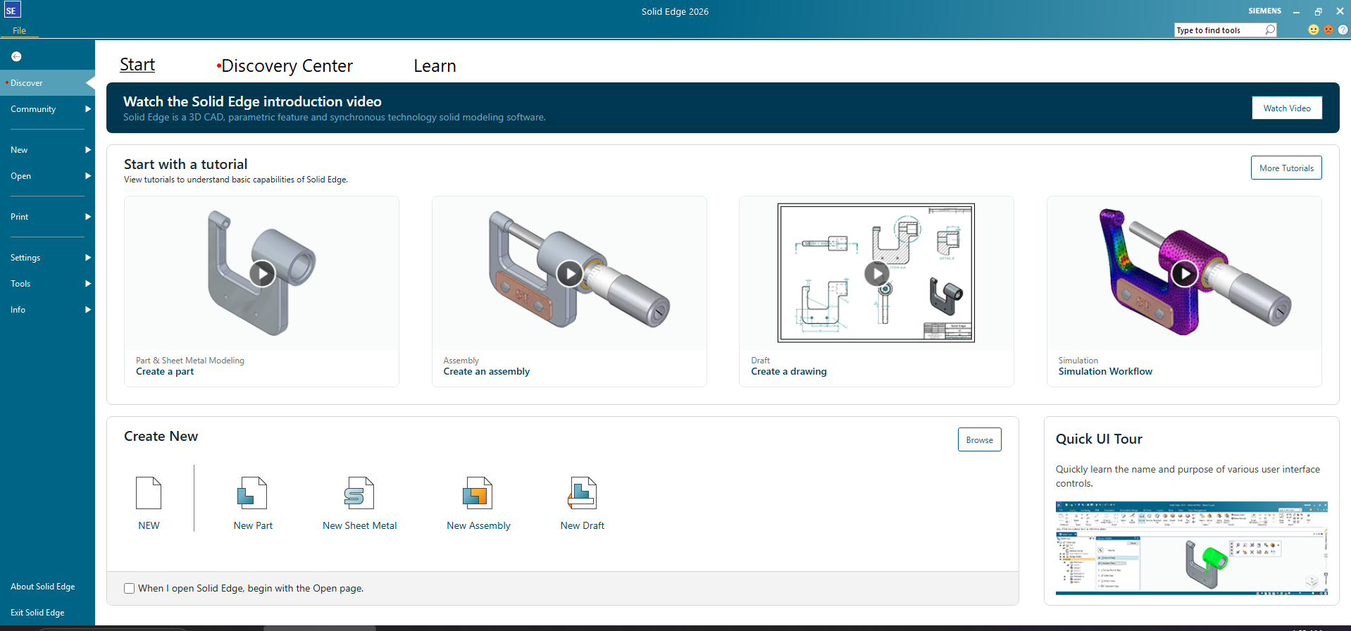Click the New Assembly icon
Image resolution: width=1351 pixels, height=631 pixels.
[x=478, y=493]
